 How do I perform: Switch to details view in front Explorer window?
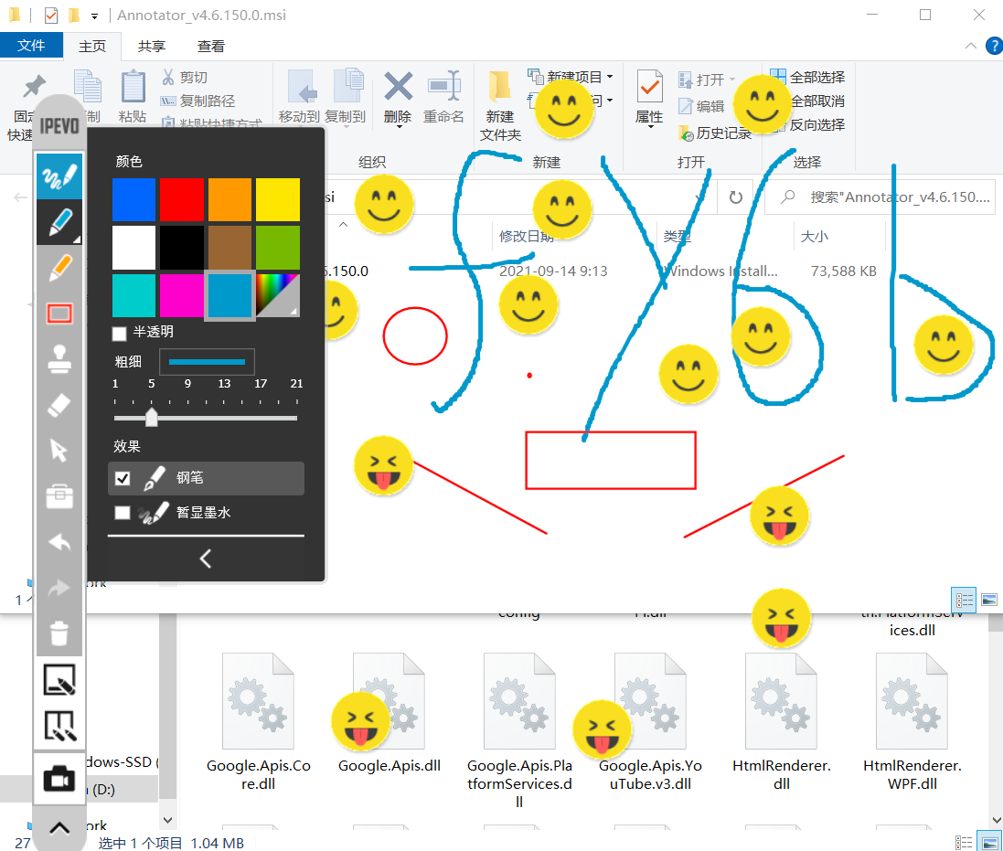coord(964,600)
